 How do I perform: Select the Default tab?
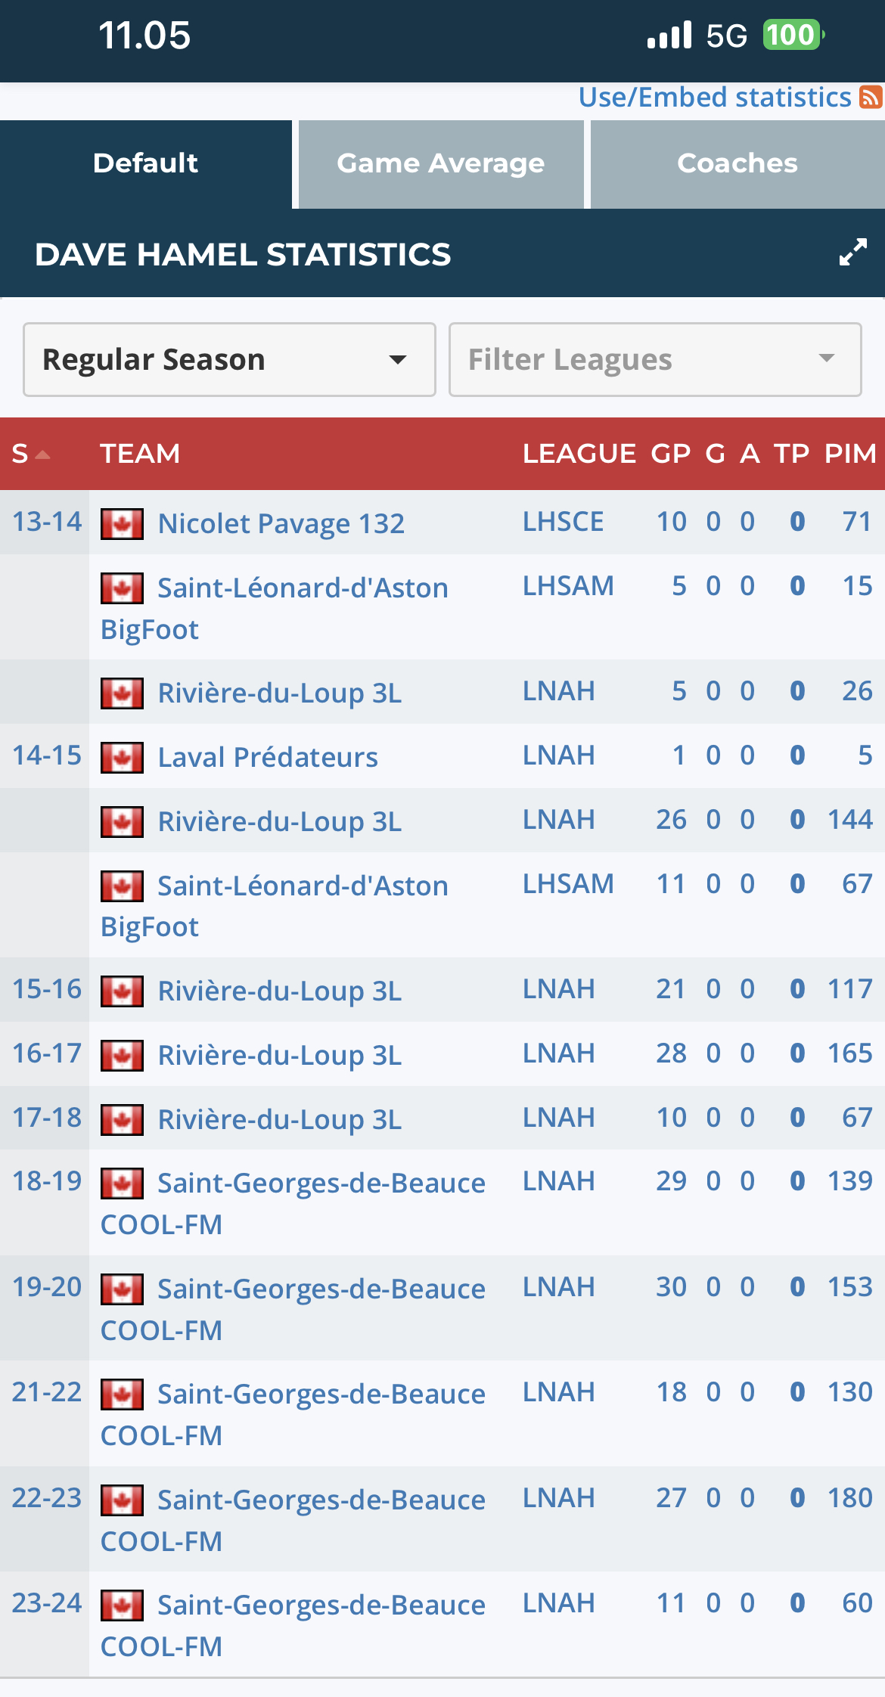(x=145, y=163)
